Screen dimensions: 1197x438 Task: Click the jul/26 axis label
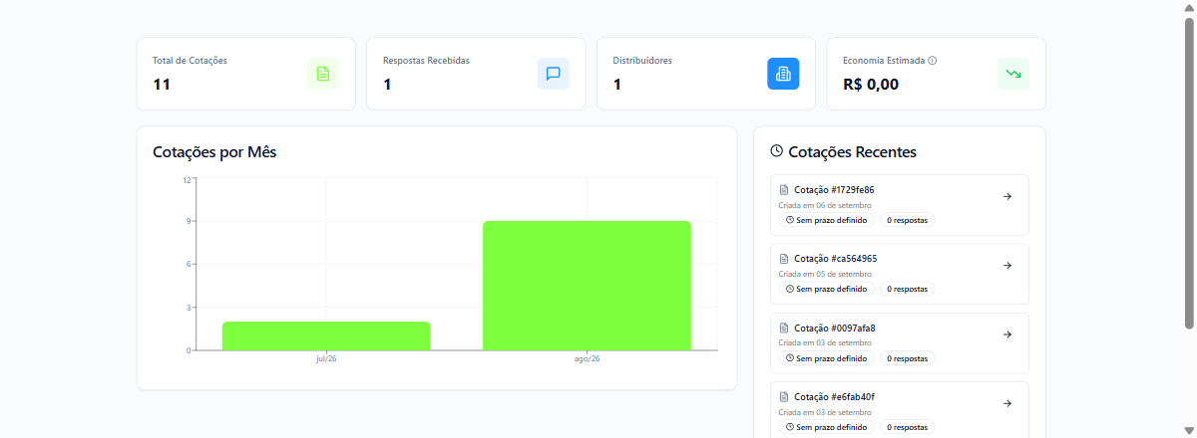(326, 358)
